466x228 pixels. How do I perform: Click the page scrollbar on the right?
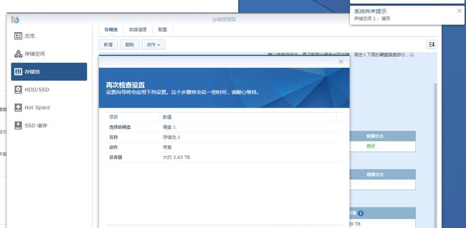coord(435,154)
